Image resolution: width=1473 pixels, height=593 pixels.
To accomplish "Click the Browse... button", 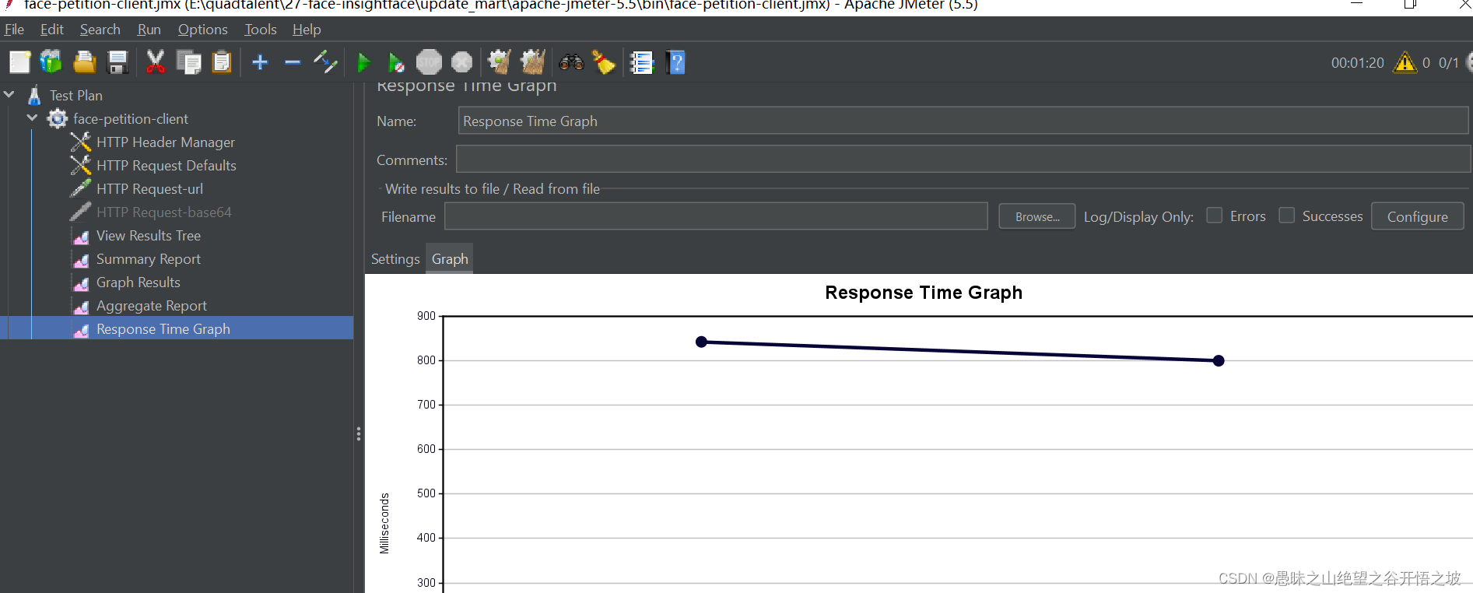I will [x=1037, y=217].
